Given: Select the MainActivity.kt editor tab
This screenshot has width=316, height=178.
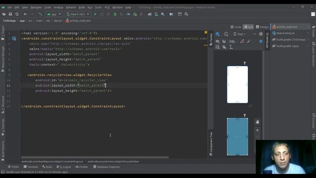Looking at the screenshot, I should click(x=290, y=33).
